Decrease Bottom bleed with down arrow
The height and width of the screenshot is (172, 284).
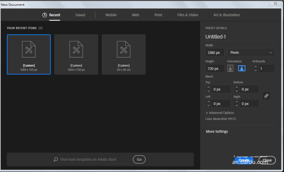pos(237,91)
